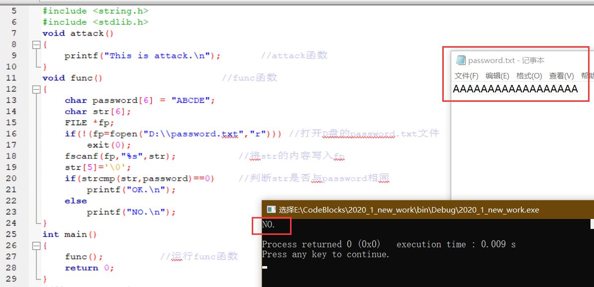This screenshot has width=594, height=287.
Task: Click line number 13 in the editor margin
Action: (11, 100)
